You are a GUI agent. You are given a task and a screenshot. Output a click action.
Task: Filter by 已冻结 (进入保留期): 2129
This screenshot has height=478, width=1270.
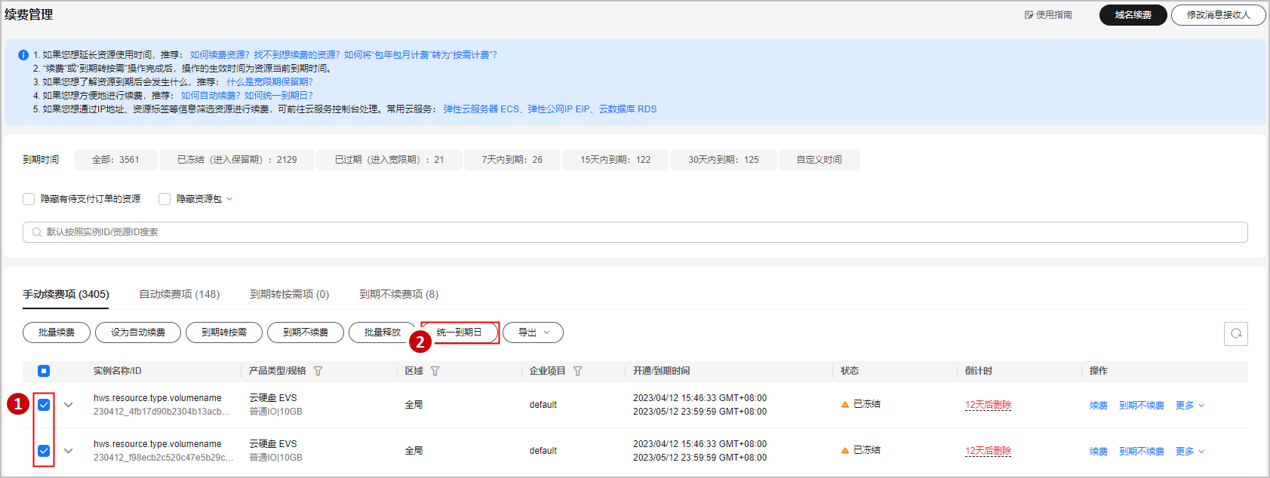(x=237, y=160)
